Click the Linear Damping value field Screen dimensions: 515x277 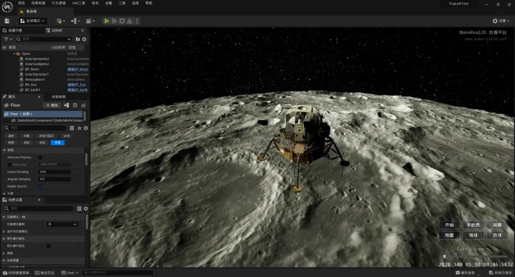(55, 172)
